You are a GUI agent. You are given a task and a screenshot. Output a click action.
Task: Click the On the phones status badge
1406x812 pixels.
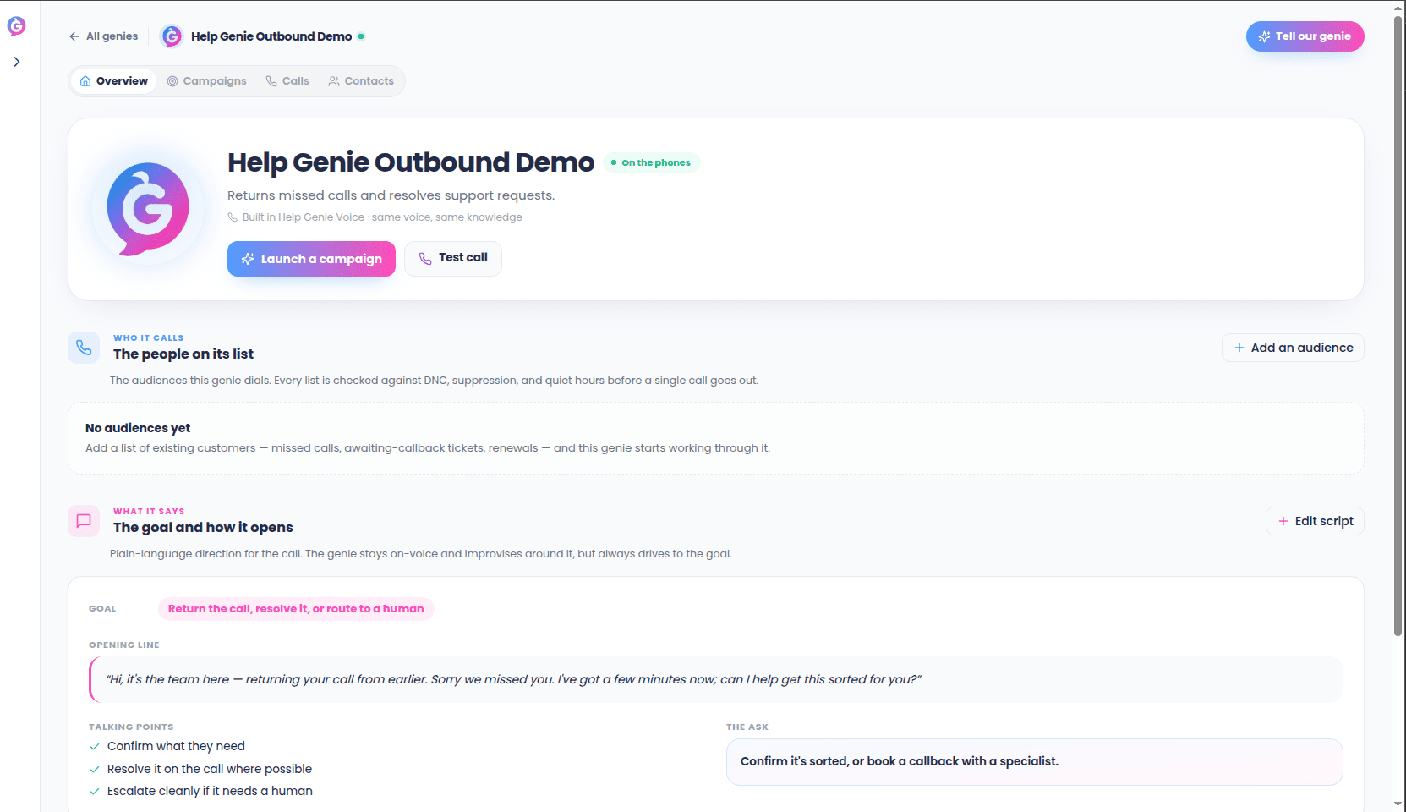tap(652, 162)
